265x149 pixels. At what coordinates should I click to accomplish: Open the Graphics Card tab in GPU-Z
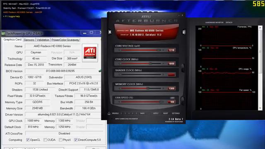click(x=12, y=40)
